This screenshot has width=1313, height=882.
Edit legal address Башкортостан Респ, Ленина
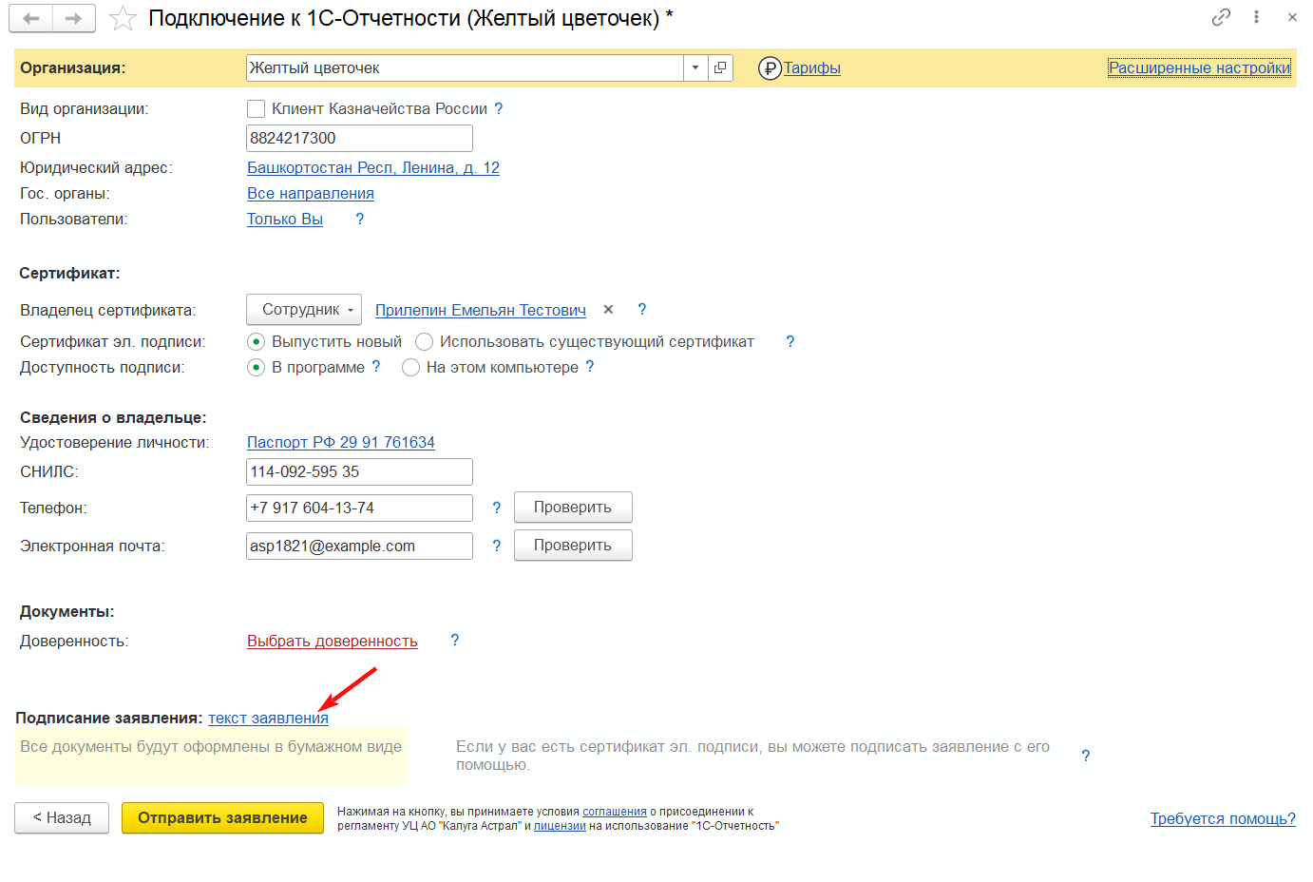(373, 167)
